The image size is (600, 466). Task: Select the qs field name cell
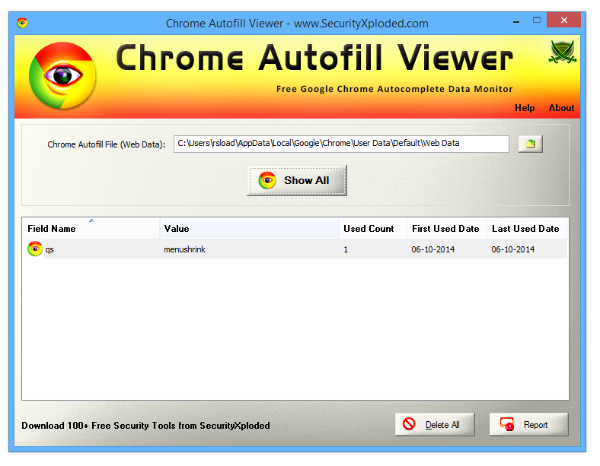(49, 250)
